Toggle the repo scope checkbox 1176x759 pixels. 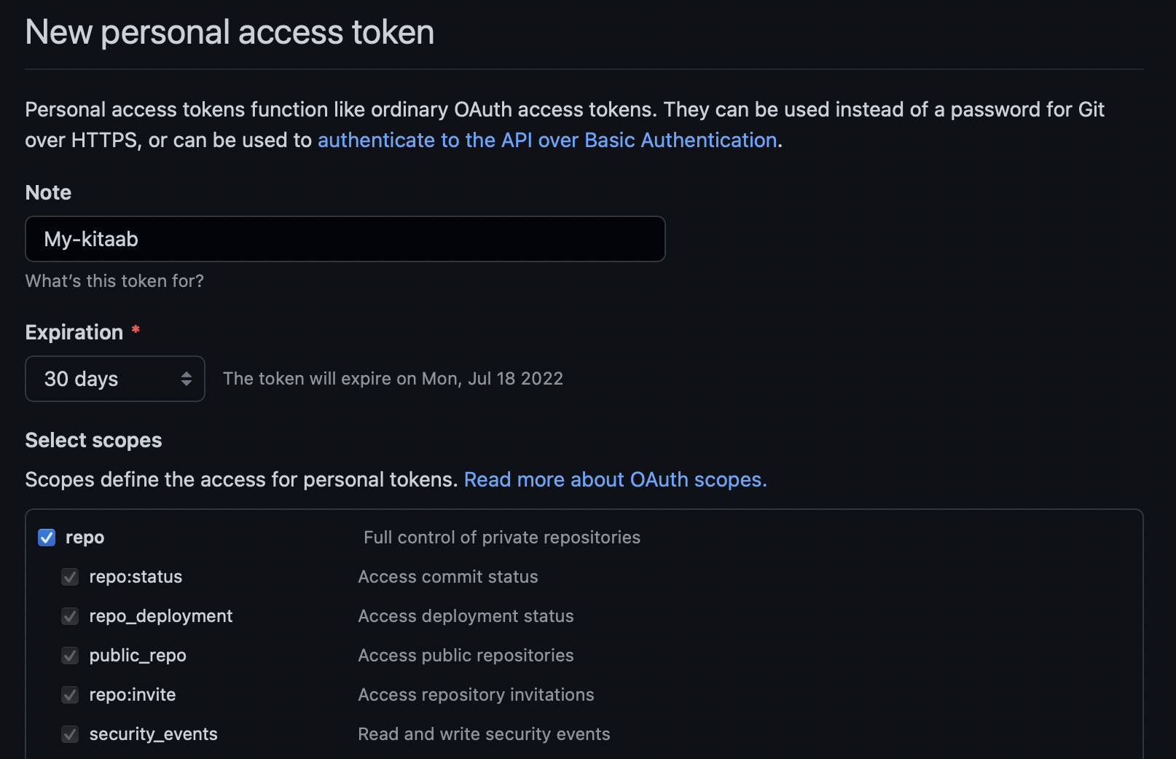(x=47, y=538)
